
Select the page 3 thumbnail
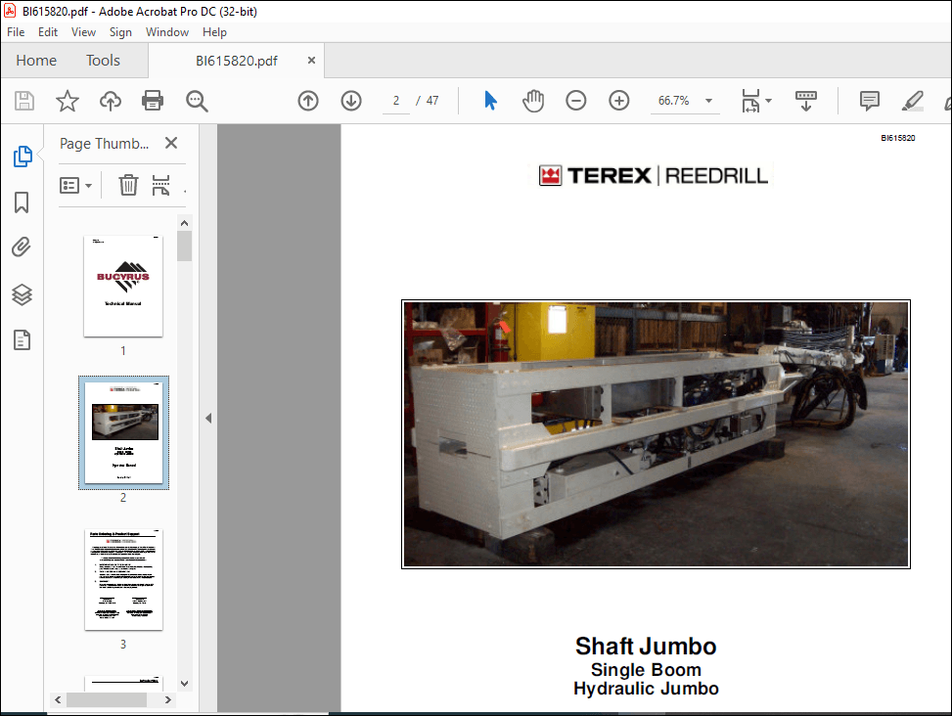pos(123,579)
